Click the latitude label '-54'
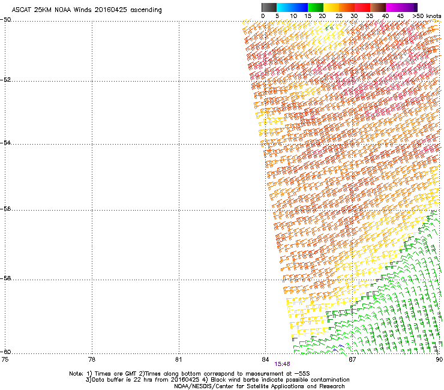The image size is (444, 390). point(5,143)
